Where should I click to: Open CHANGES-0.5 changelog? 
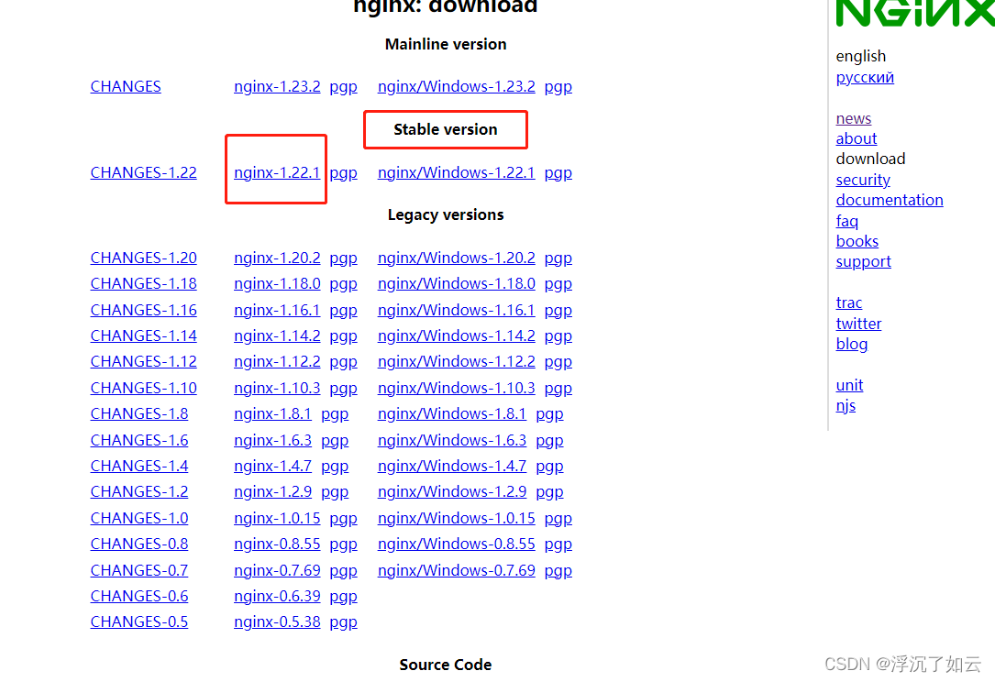pyautogui.click(x=139, y=621)
